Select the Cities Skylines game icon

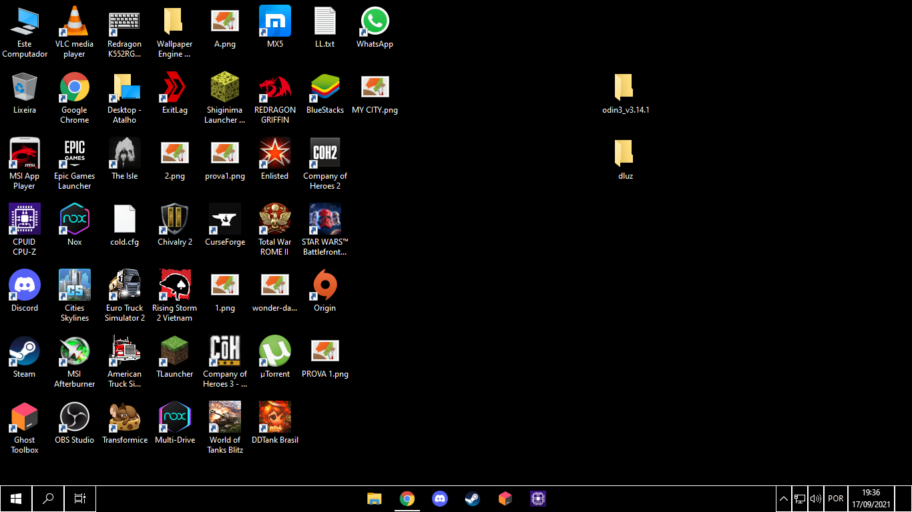(x=75, y=295)
